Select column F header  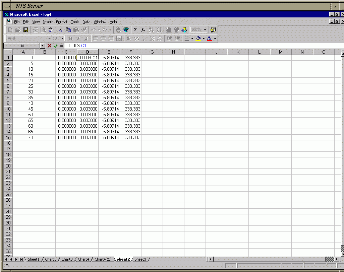pyautogui.click(x=130, y=52)
